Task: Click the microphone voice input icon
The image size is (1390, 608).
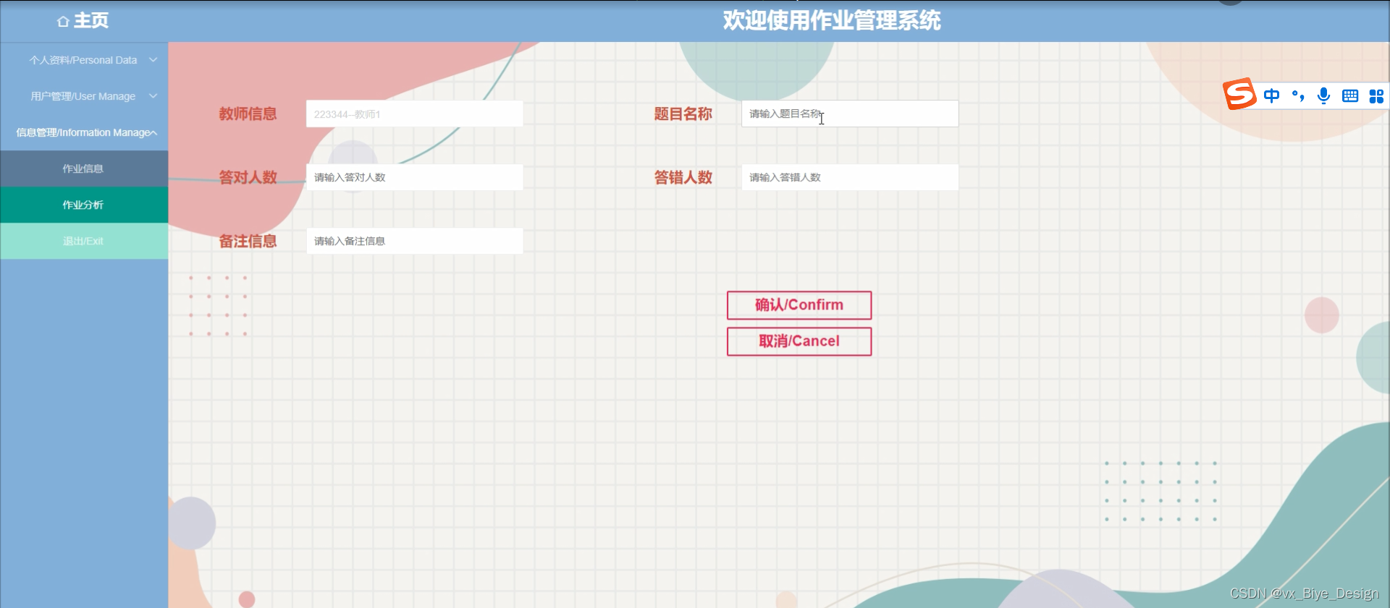Action: [1323, 95]
